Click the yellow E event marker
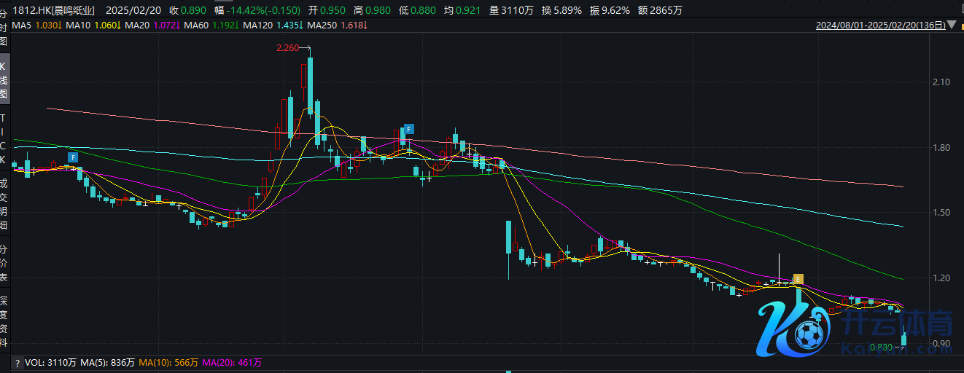Viewport: 964px width, 373px height. [x=798, y=279]
